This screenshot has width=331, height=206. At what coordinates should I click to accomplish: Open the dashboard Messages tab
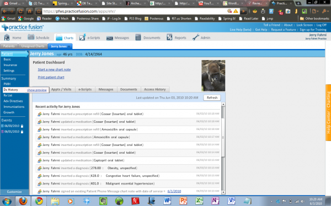(106, 89)
